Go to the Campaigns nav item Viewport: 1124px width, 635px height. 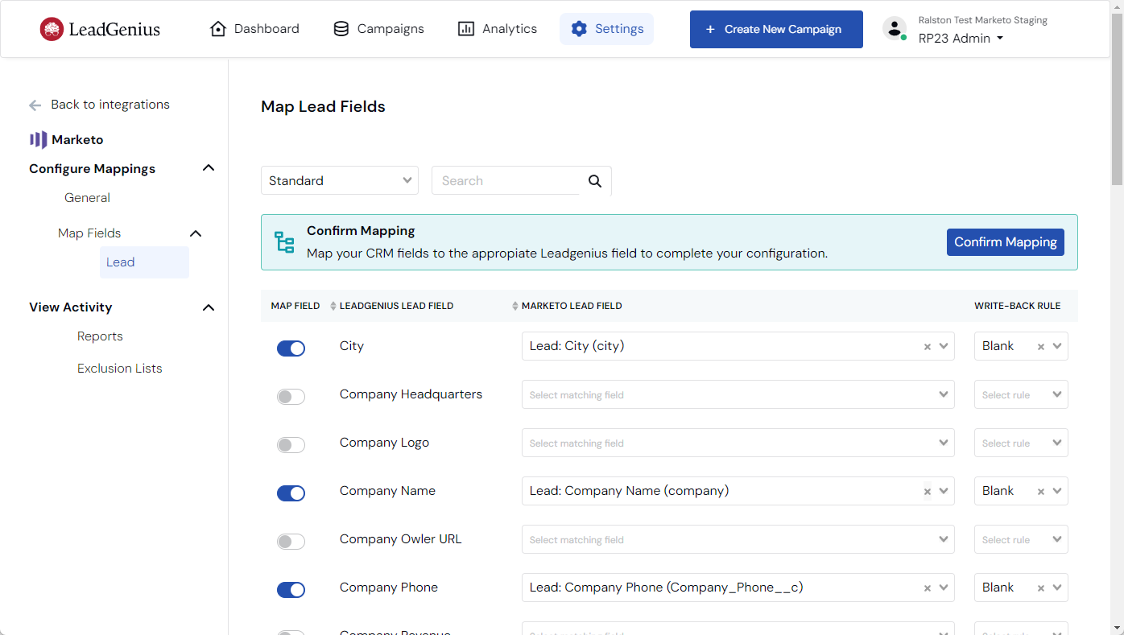[x=378, y=29]
